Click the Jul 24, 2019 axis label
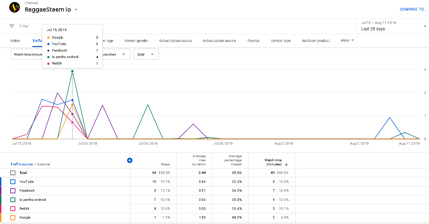 tap(148, 144)
